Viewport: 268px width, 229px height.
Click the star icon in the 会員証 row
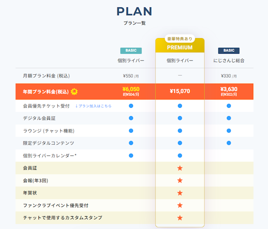click(x=180, y=168)
